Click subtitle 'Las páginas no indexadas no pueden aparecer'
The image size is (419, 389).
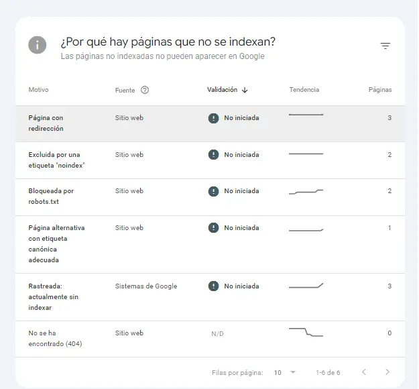[x=162, y=56]
